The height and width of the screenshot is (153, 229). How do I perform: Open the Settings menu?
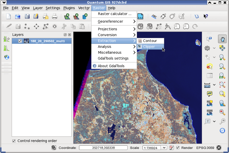coord(53,8)
